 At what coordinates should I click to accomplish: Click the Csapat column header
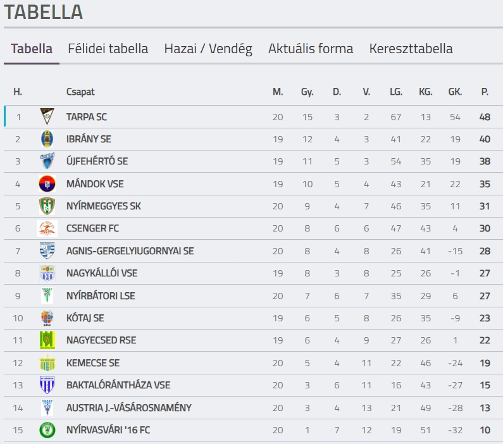coord(80,92)
